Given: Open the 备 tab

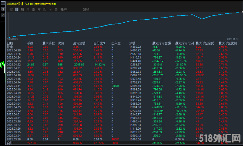Looking at the screenshot, I should 56,9.
